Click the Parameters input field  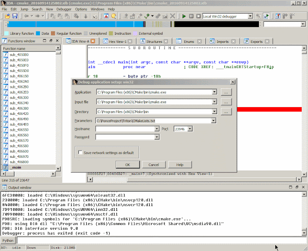click(154, 121)
